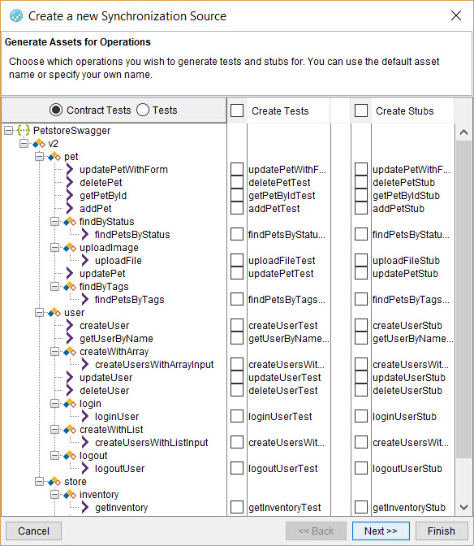
Task: Collapse the v2 tree node
Action: 24,144
